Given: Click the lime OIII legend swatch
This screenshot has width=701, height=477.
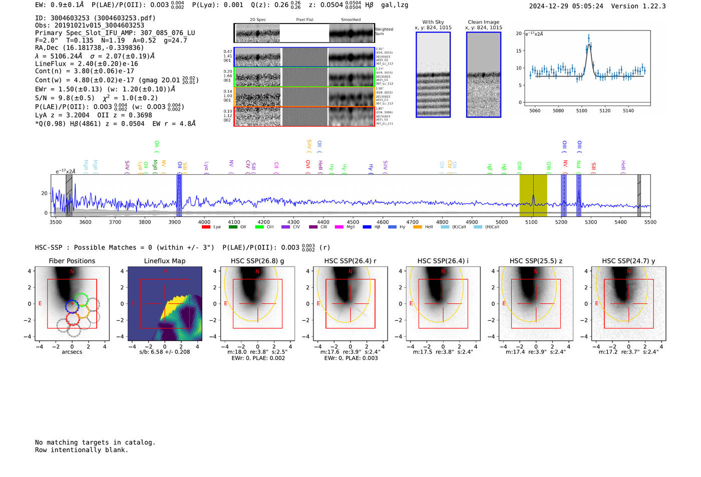Looking at the screenshot, I should point(259,227).
